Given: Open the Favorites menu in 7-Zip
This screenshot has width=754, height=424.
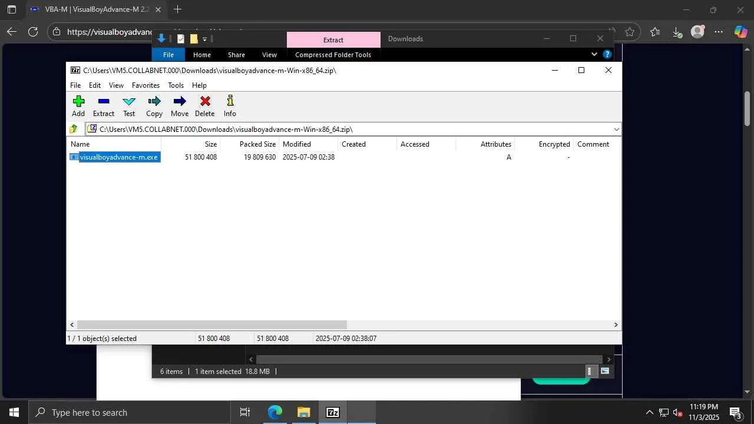Looking at the screenshot, I should coord(145,85).
